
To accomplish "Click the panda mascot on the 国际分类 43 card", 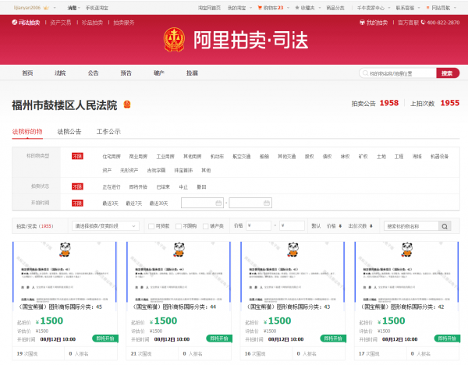I will [292, 250].
